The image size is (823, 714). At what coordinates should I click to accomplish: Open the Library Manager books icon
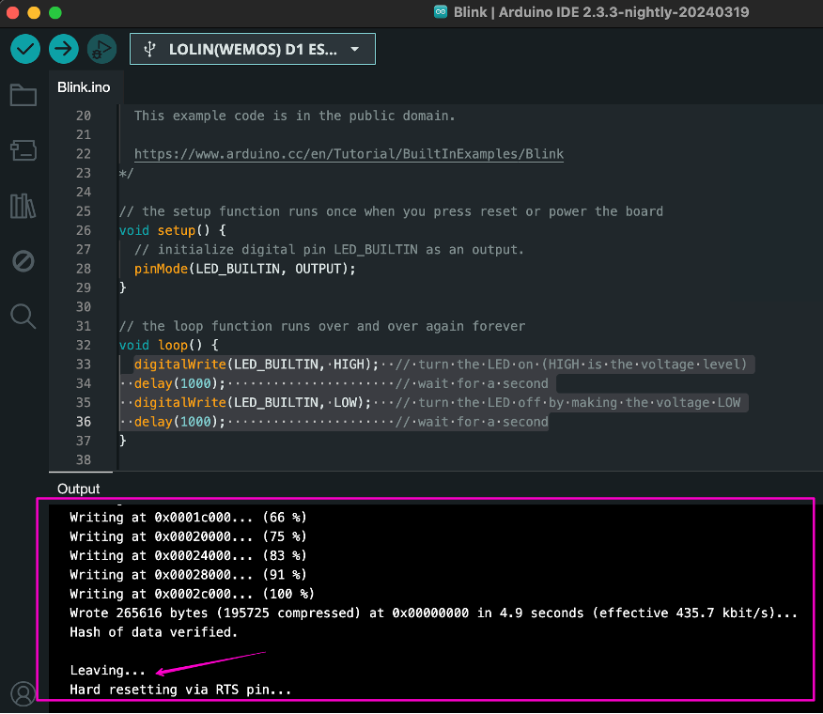(23, 206)
